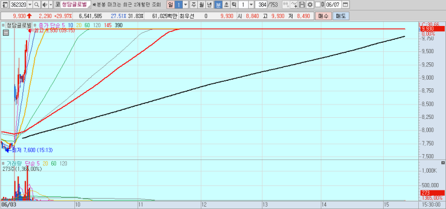Click the save chart floppy disk icon

[x=302, y=5]
